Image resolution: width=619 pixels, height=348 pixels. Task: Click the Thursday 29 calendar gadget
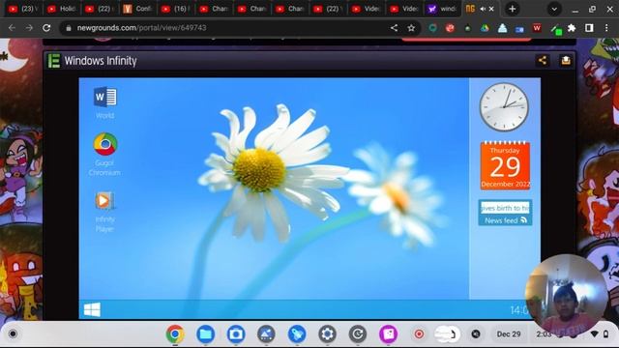[505, 165]
